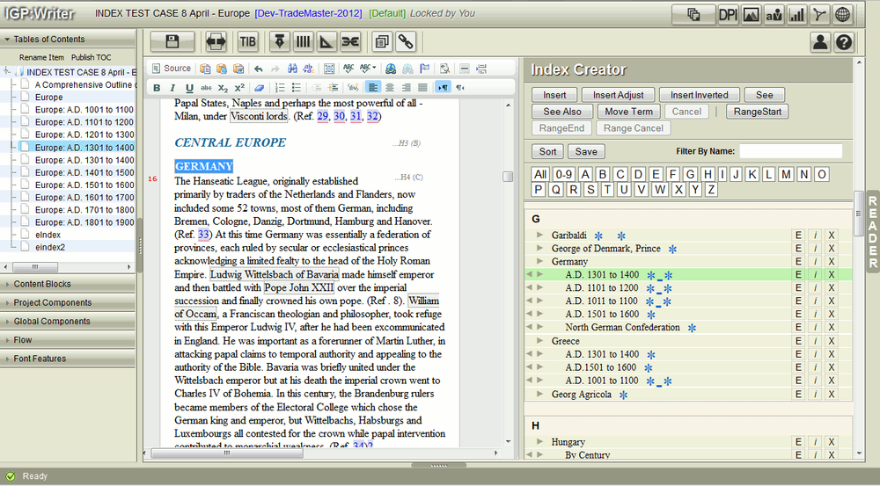Click the Sort button
This screenshot has height=486, width=880.
pyautogui.click(x=547, y=151)
